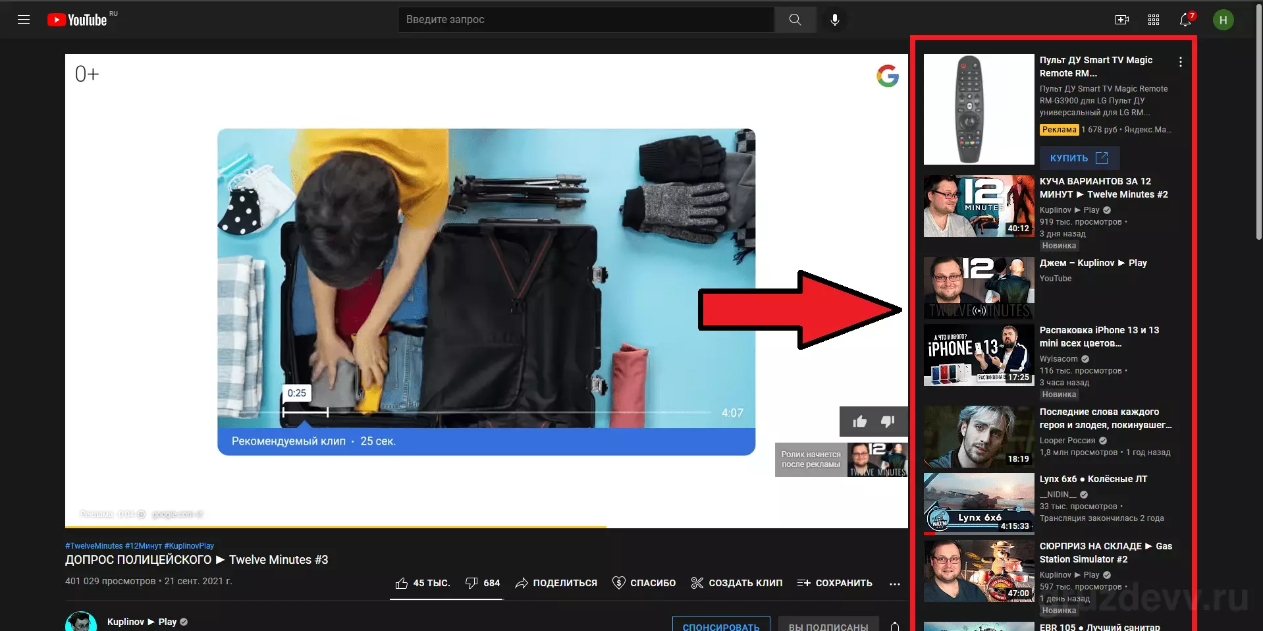1263x631 pixels.
Task: Play the iPhone 13 unboxing thumbnail
Action: [979, 355]
